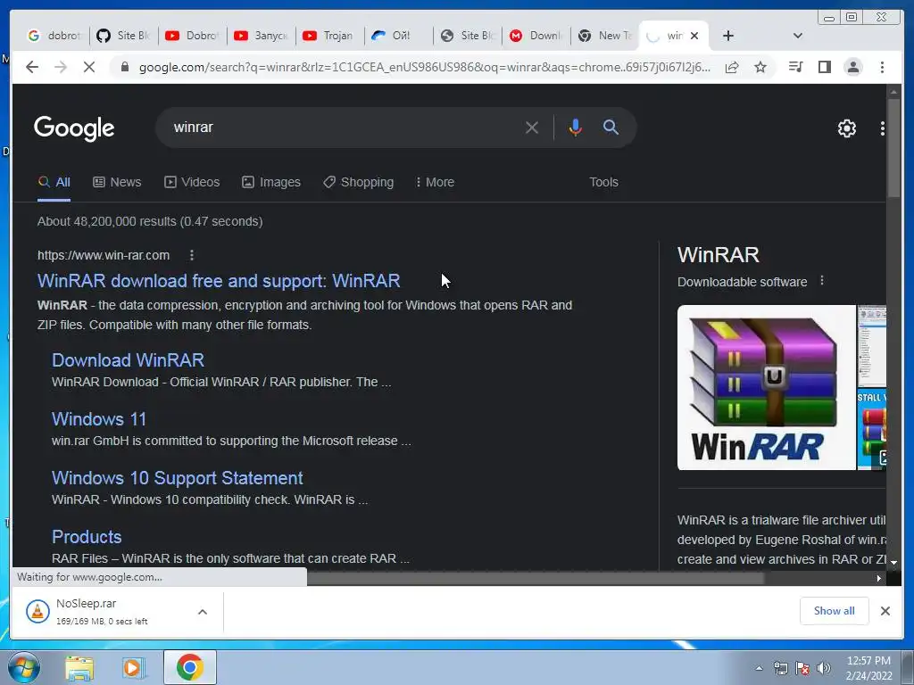Open the Products sitelink
Screen dimensions: 914x685
(87, 536)
